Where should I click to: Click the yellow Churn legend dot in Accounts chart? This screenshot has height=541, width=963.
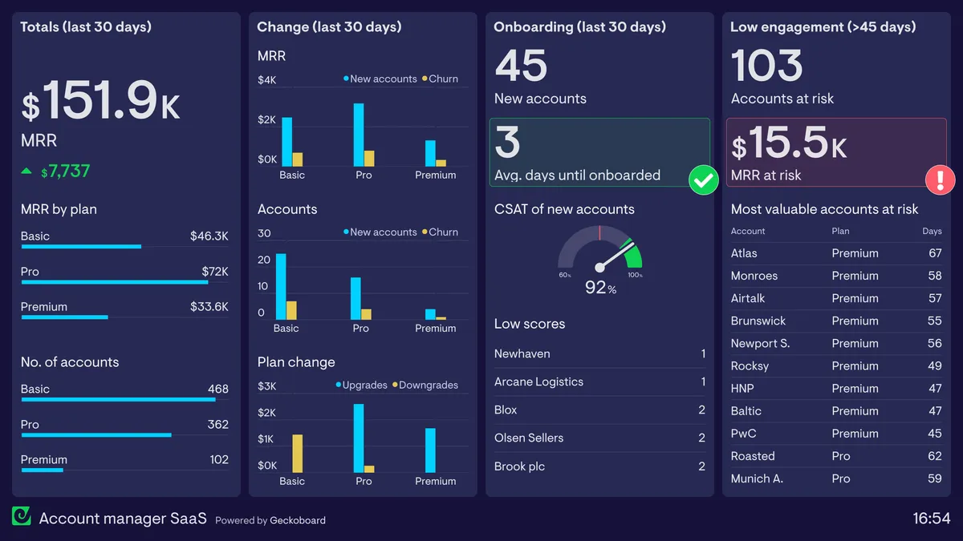(x=426, y=232)
